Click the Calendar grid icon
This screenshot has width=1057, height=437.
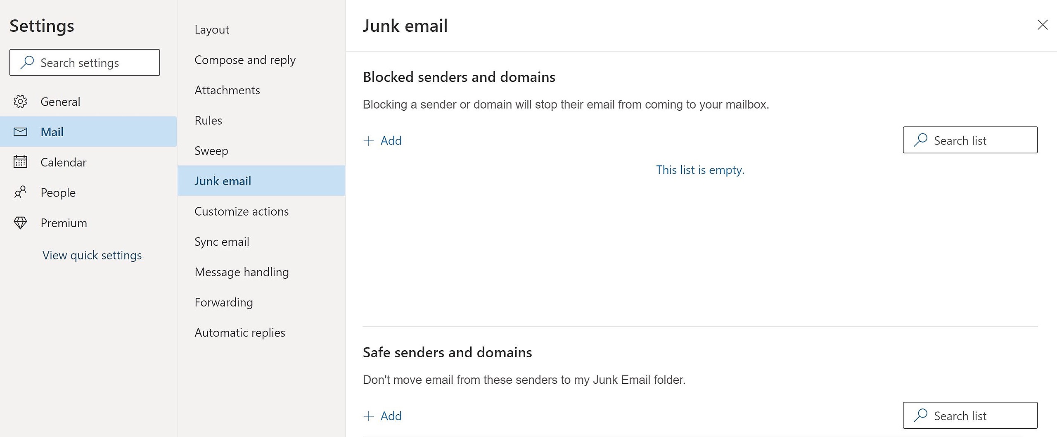tap(20, 162)
